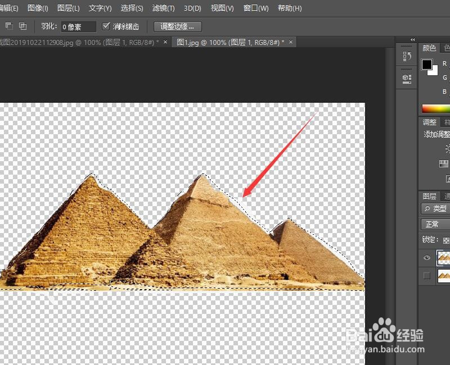Click the black foreground color swatch
This screenshot has height=365, width=450.
coord(426,64)
